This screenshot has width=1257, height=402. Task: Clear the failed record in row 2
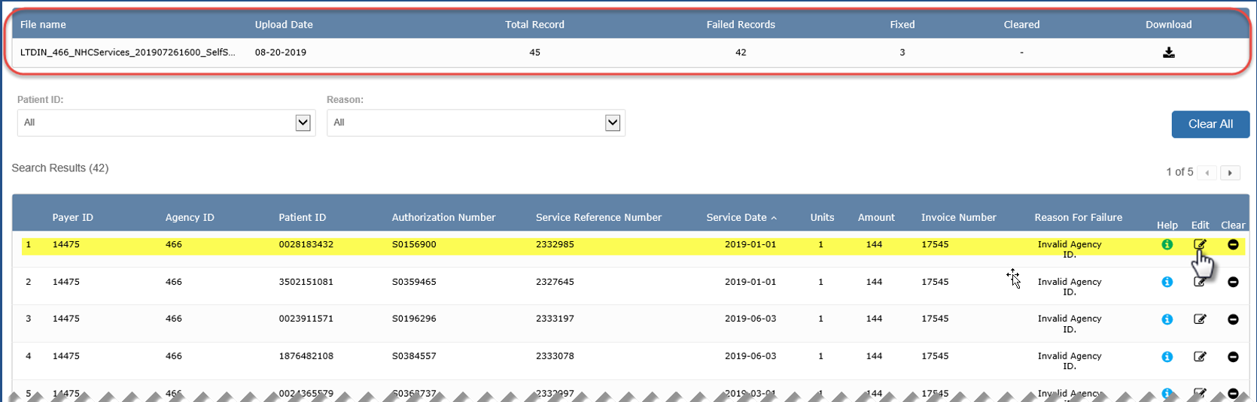tap(1233, 282)
